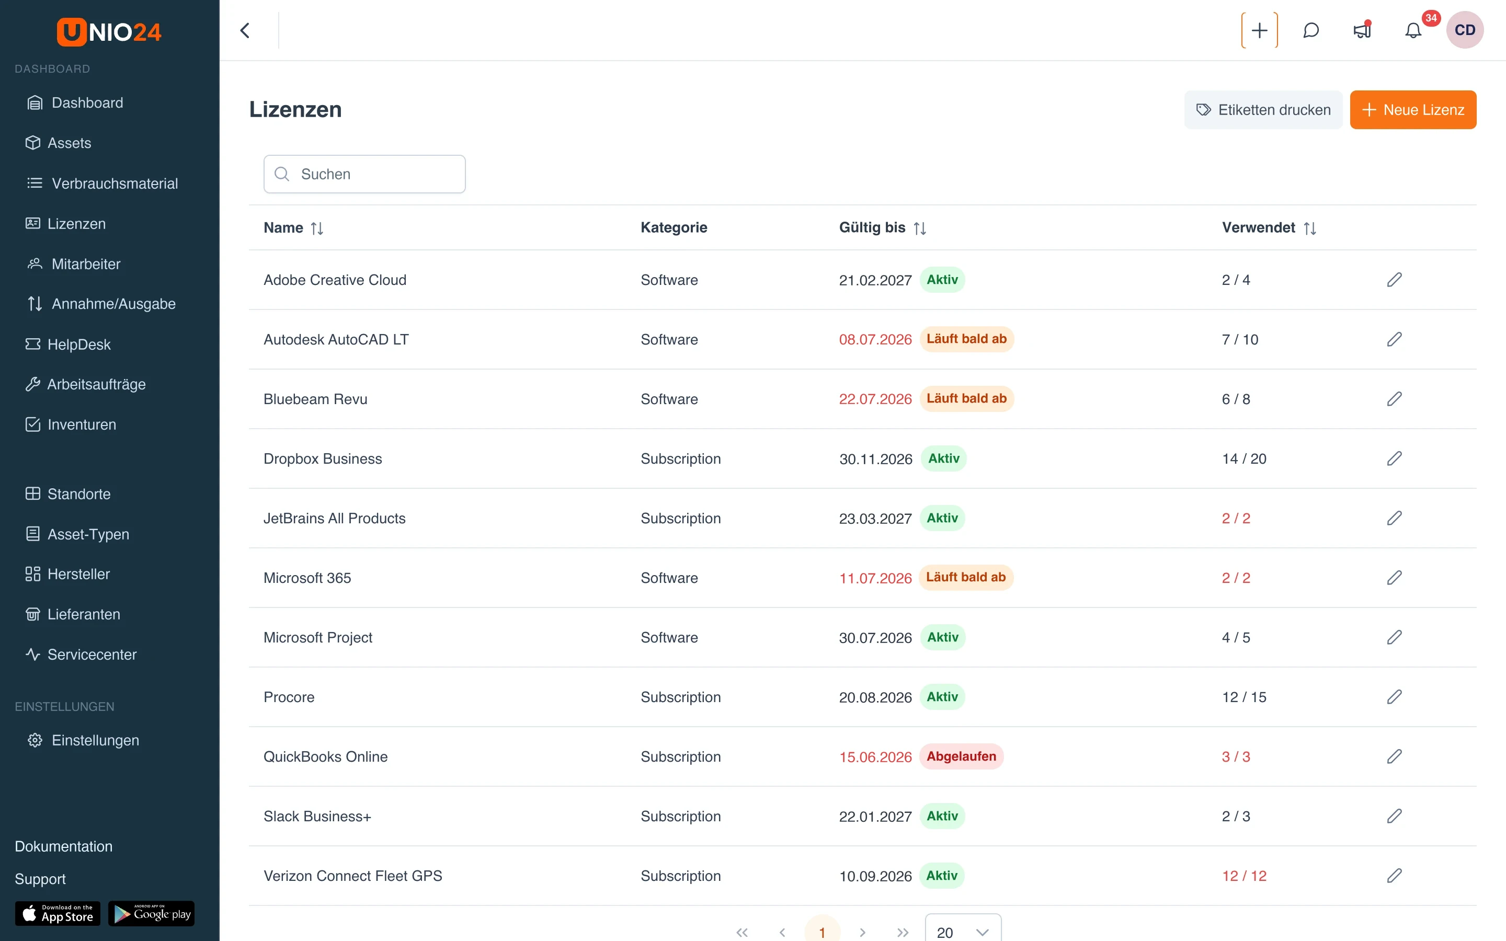The width and height of the screenshot is (1506, 941).
Task: Edit Microsoft 365 license pencil icon
Action: 1394,578
